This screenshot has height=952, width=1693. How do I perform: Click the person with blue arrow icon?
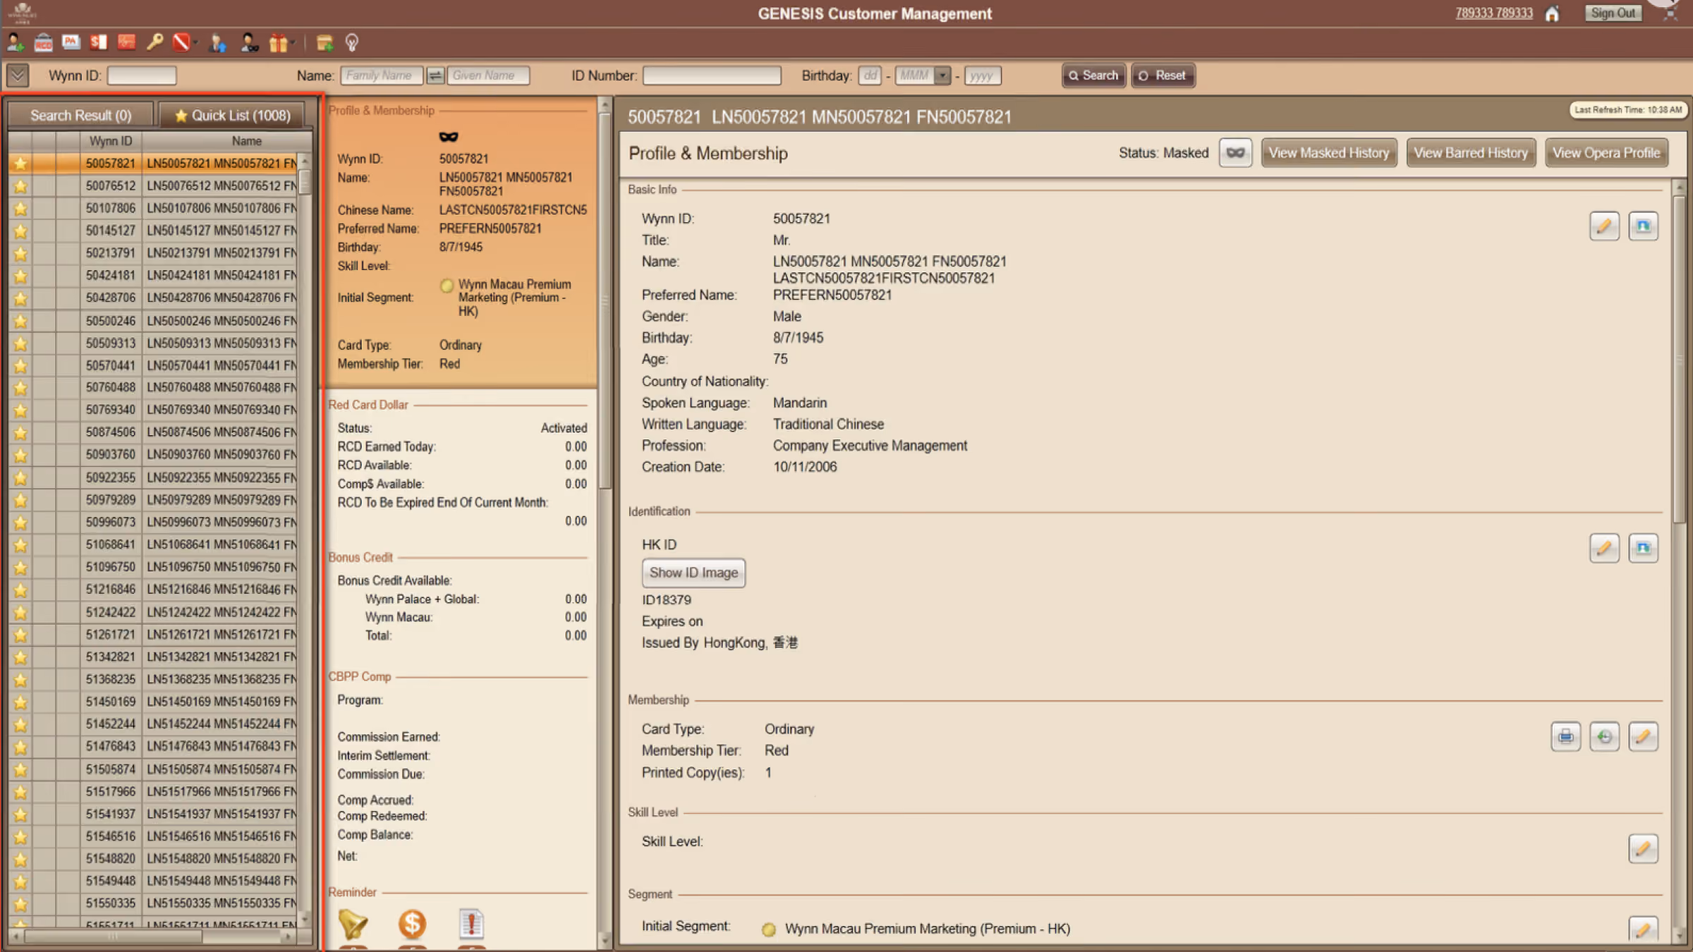(218, 43)
